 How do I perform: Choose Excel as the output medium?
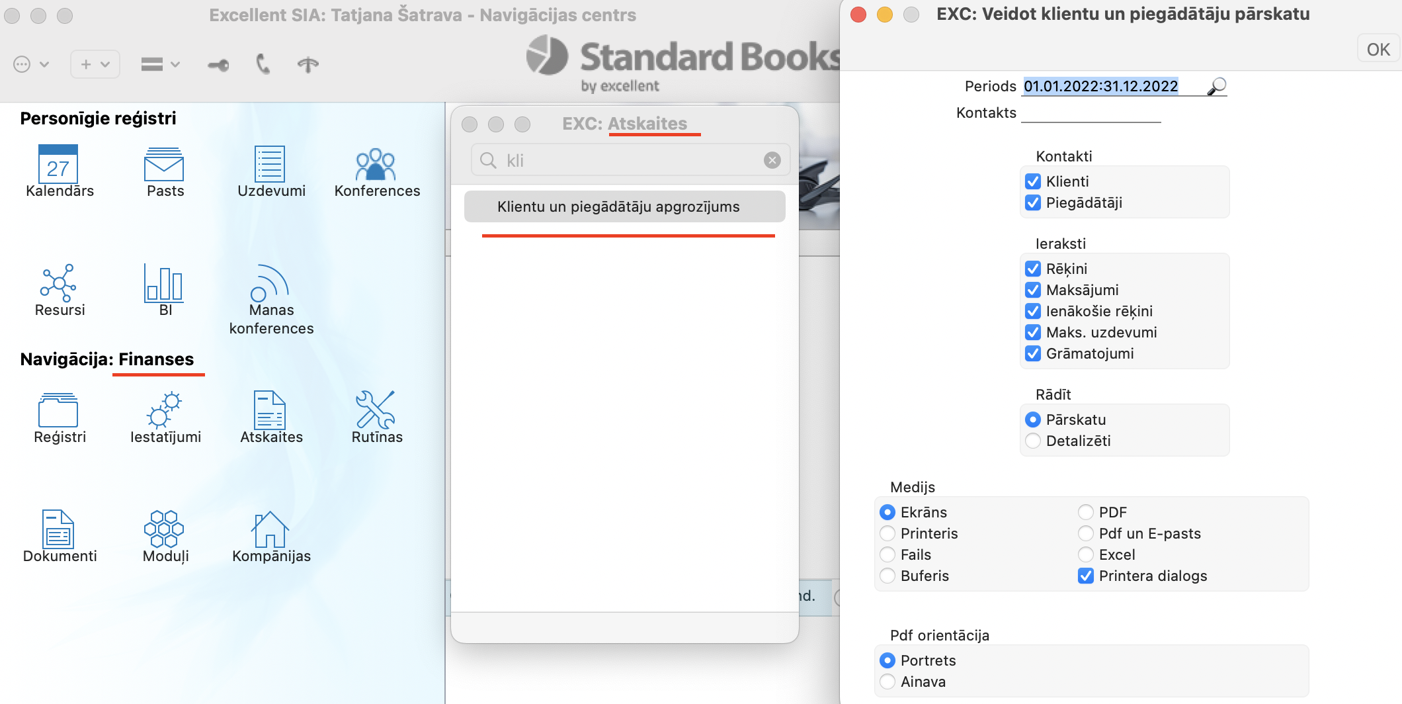tap(1086, 555)
